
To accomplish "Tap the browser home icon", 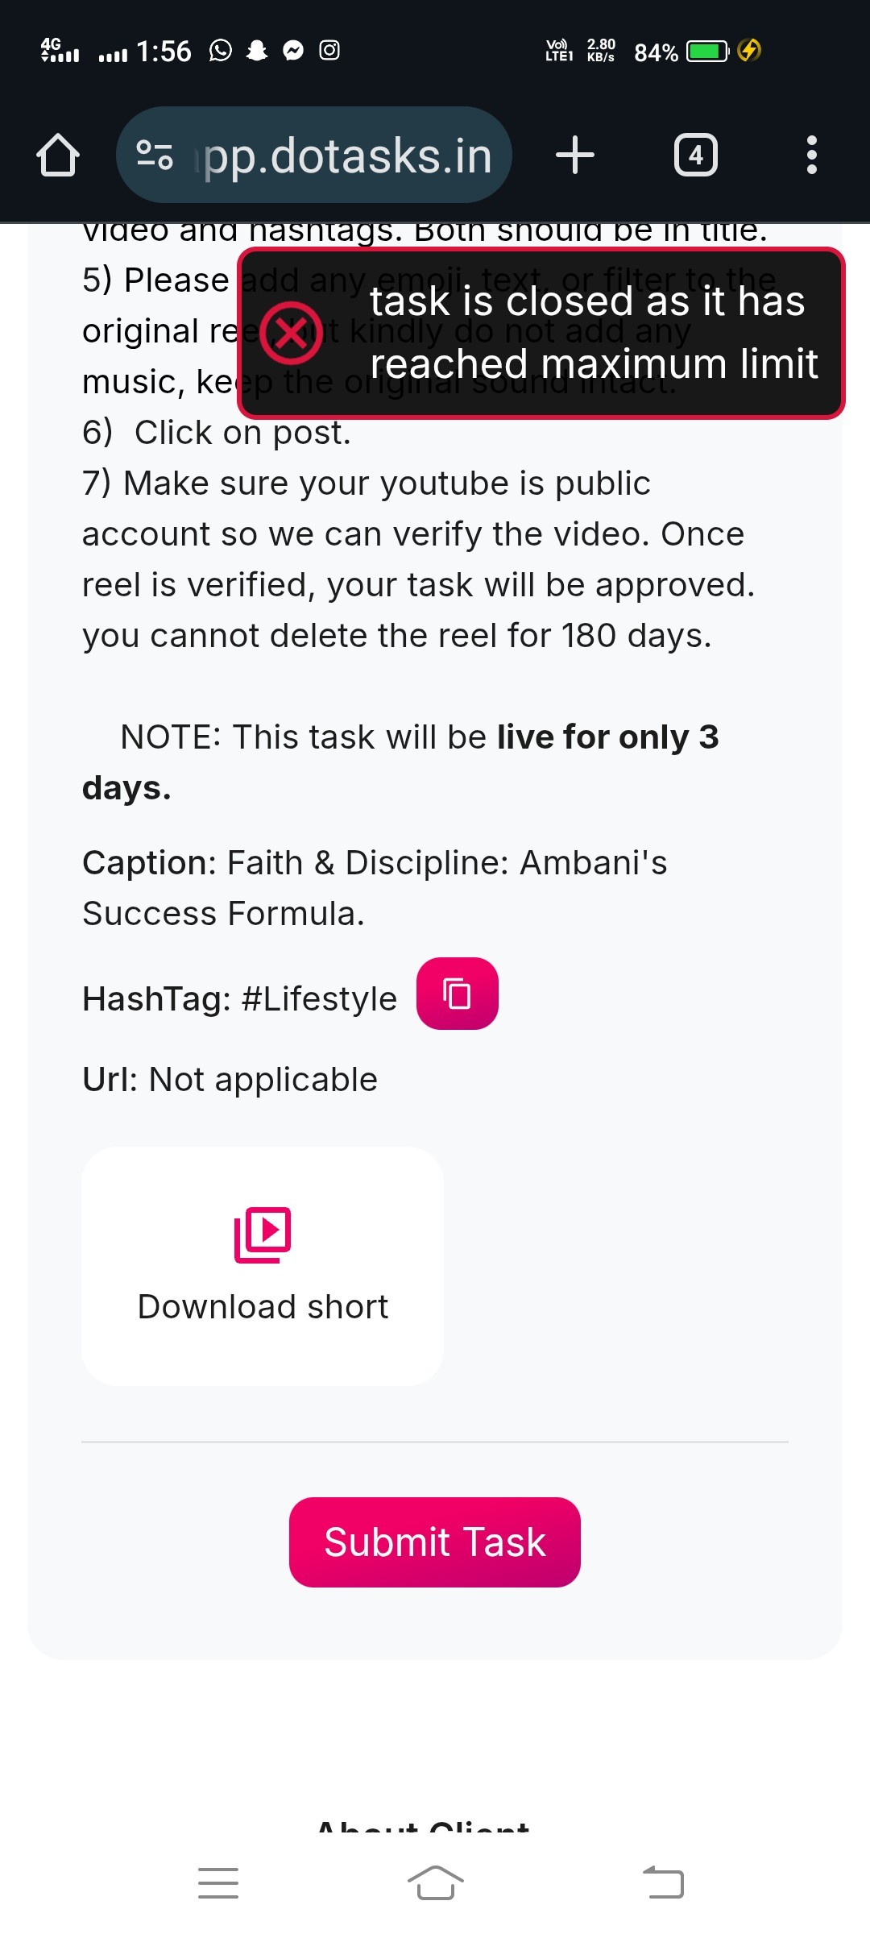I will tap(58, 155).
